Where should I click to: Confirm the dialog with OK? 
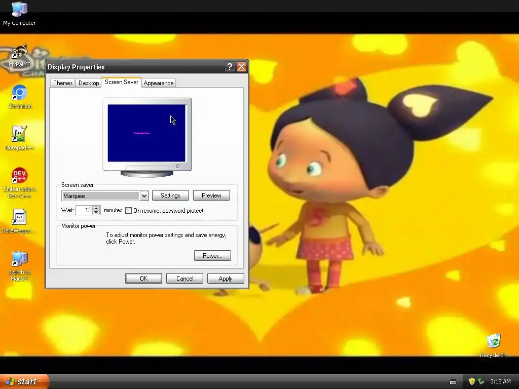(x=143, y=279)
